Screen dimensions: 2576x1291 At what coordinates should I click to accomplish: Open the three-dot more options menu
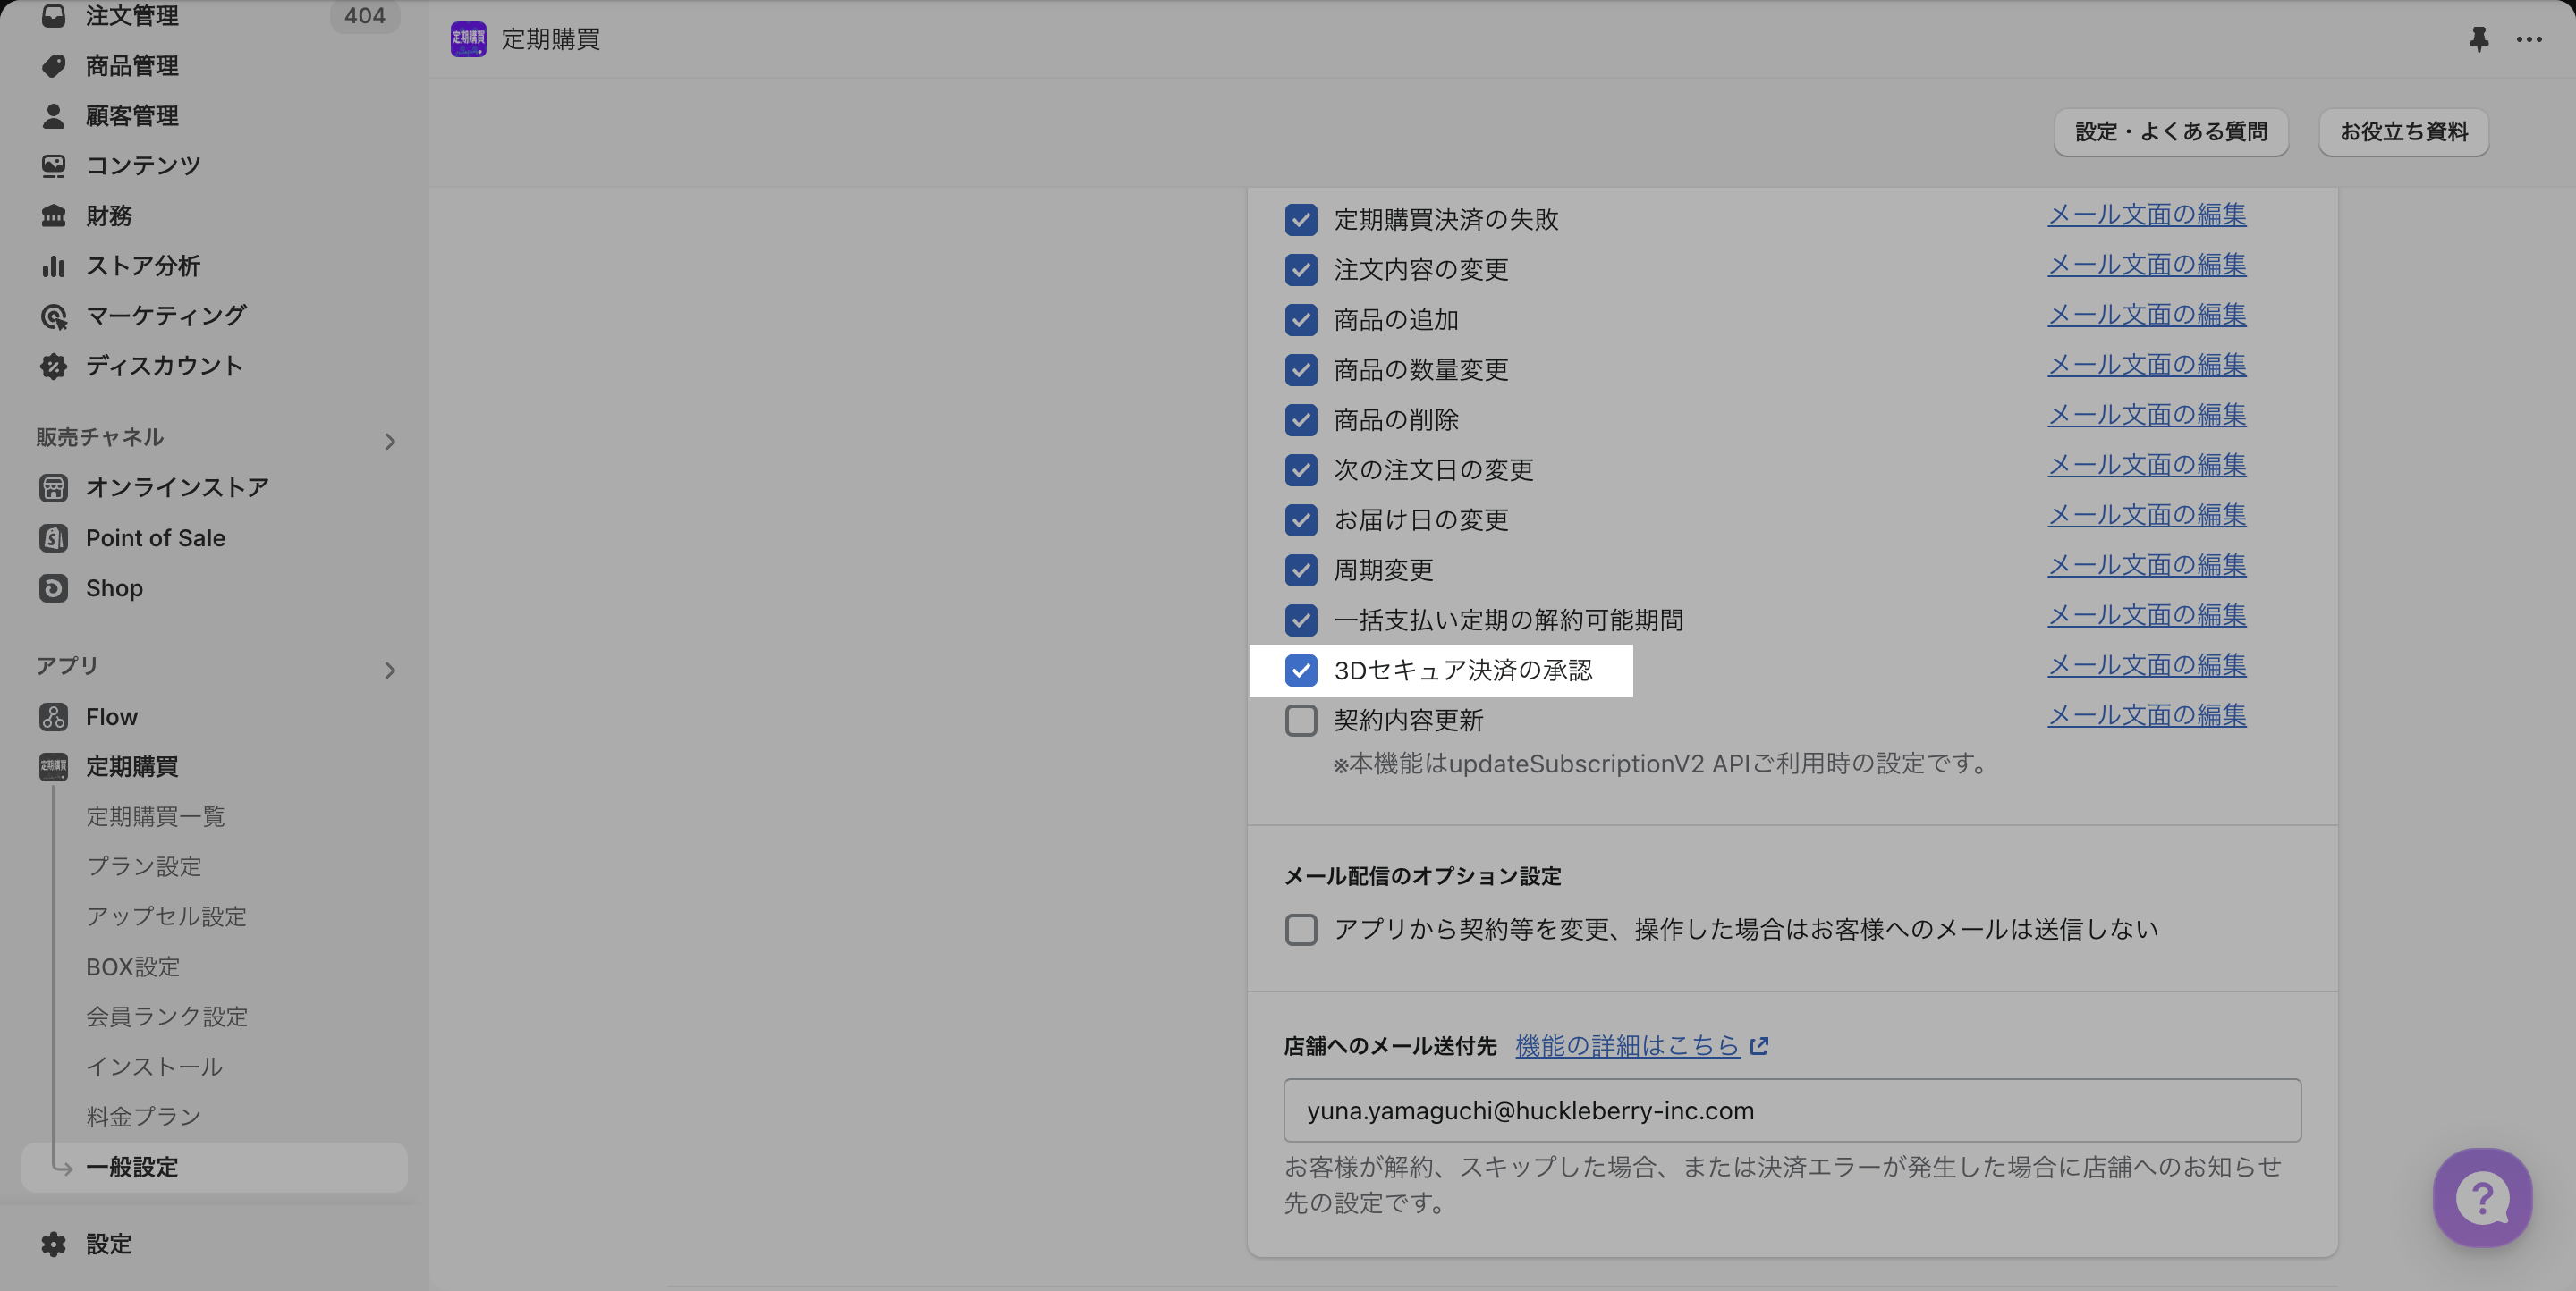[2529, 39]
